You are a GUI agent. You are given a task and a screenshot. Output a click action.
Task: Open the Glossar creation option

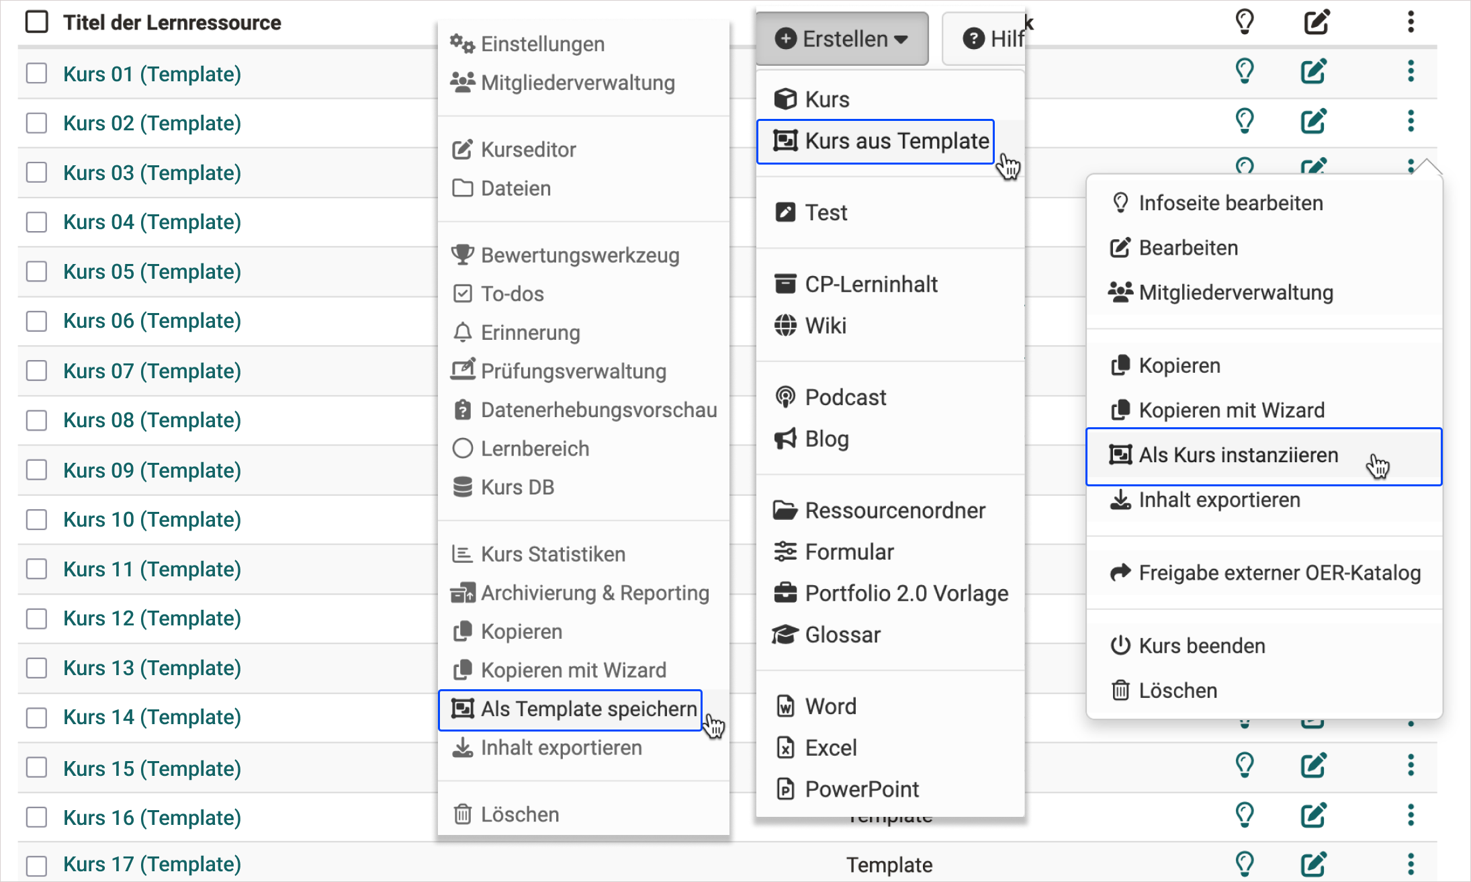(842, 634)
